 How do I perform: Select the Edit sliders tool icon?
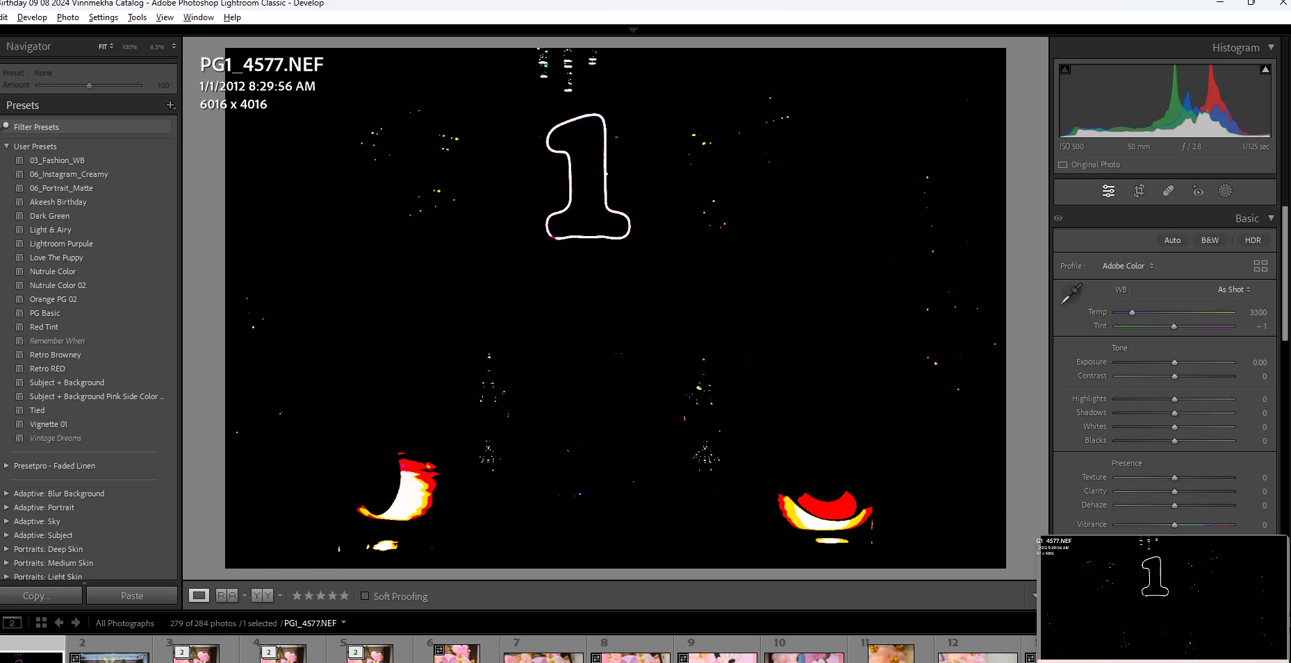coord(1108,191)
